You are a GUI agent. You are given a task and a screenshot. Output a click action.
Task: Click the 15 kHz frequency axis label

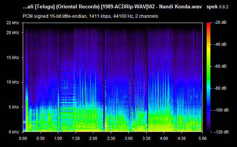[x=13, y=57]
